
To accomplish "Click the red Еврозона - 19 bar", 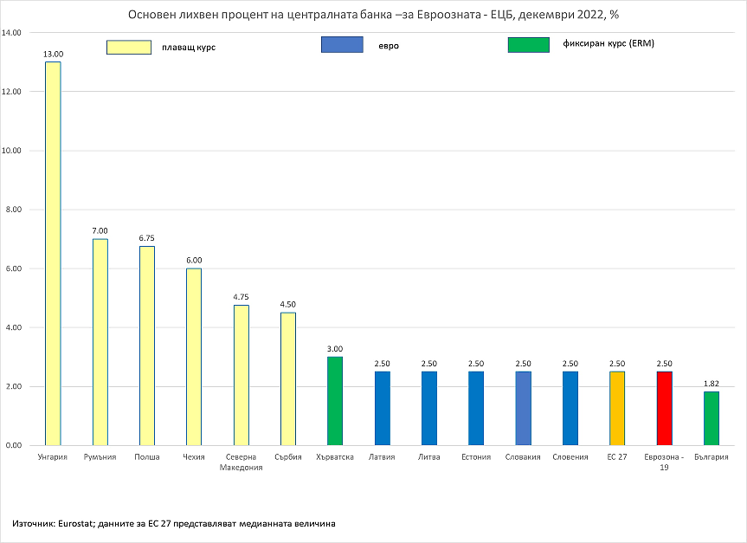I will [x=664, y=408].
